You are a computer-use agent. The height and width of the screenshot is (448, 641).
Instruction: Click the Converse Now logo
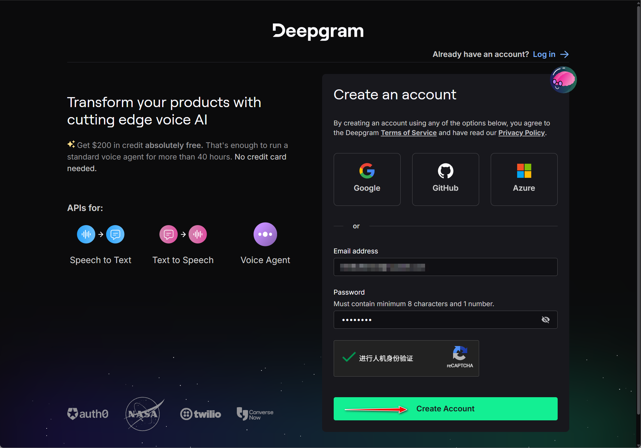tap(255, 414)
